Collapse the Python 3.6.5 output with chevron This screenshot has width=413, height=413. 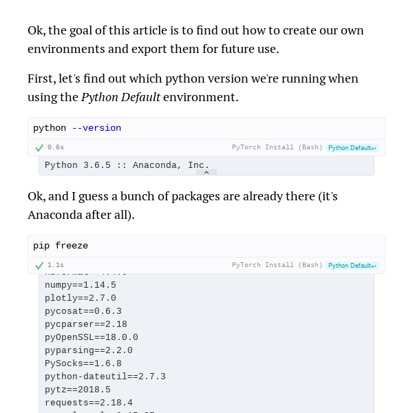tap(206, 172)
